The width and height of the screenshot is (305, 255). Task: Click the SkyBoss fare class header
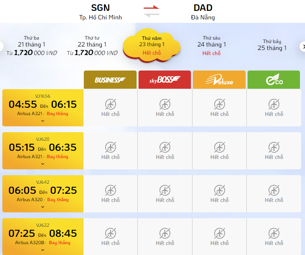tap(165, 80)
